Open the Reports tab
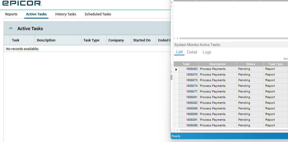Screen dimensions: 288x142 [11, 14]
